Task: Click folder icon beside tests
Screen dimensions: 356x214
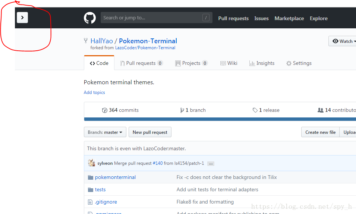Action: point(91,190)
